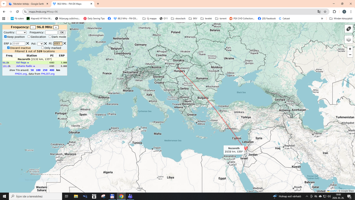Viewport: 355px width, 200px height.
Task: Open the Minden könyvjelző folder
Action: 341,19
